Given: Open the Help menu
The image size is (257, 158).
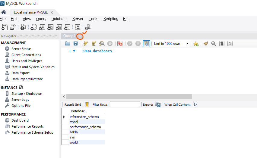Looking at the screenshot, I should click(x=127, y=19).
